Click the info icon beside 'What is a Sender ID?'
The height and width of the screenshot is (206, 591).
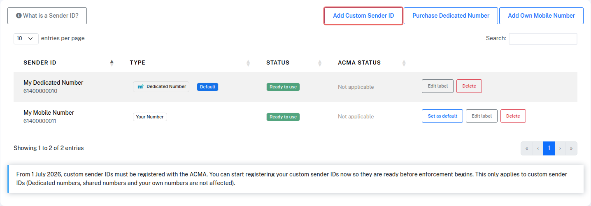19,16
